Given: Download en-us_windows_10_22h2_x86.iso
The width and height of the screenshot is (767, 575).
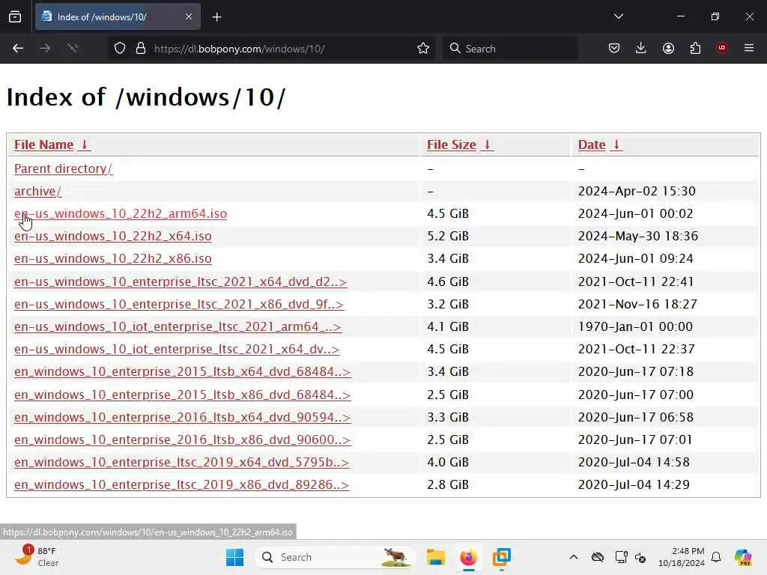Looking at the screenshot, I should (x=113, y=258).
